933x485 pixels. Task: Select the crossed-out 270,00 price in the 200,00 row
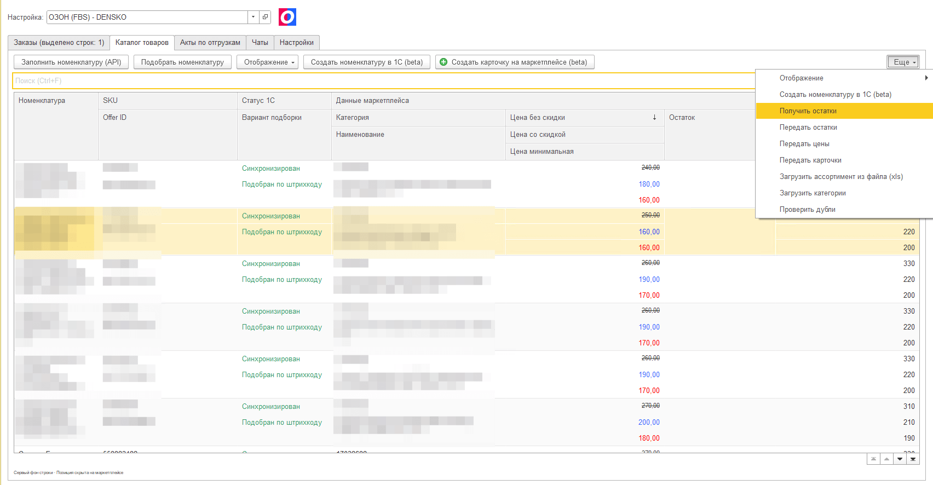[x=650, y=406]
